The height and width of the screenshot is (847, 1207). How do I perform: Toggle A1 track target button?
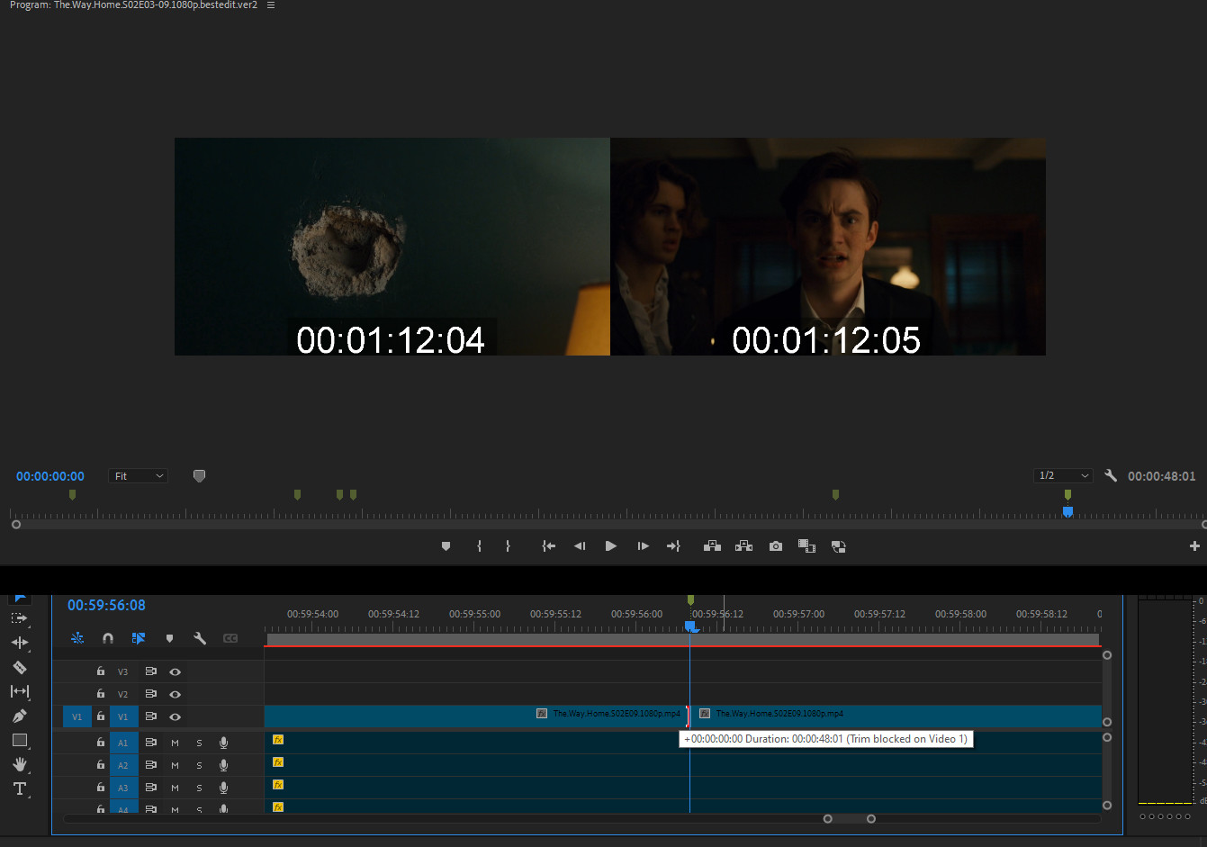pos(123,743)
